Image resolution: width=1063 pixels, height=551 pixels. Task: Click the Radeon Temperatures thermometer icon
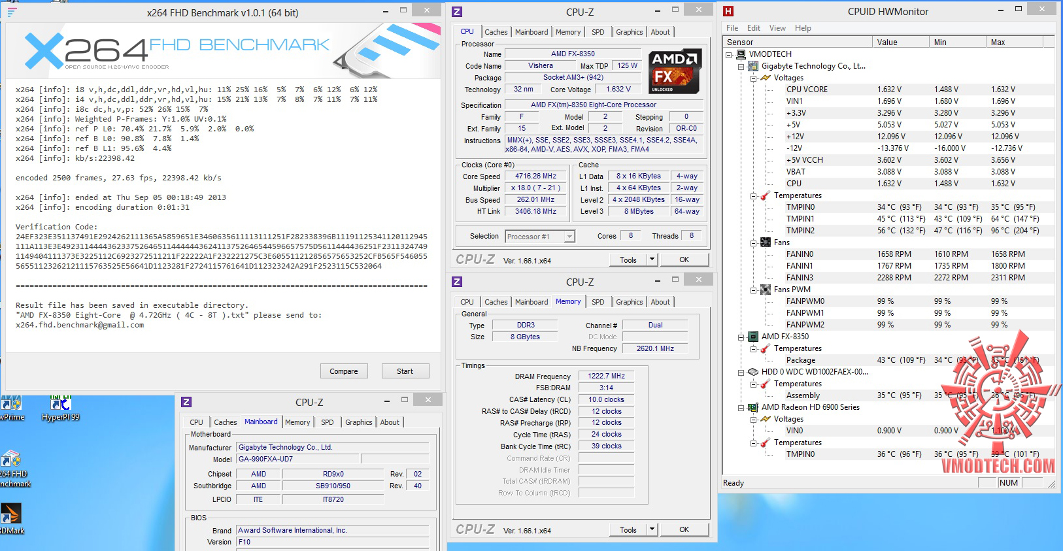[x=766, y=442]
